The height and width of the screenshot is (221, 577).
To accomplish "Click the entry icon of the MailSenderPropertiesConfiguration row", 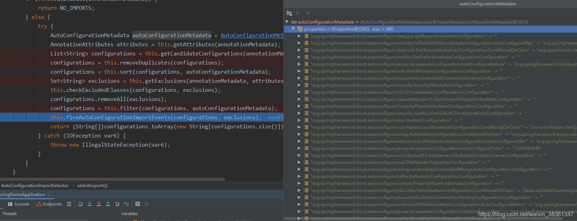I will (307, 162).
